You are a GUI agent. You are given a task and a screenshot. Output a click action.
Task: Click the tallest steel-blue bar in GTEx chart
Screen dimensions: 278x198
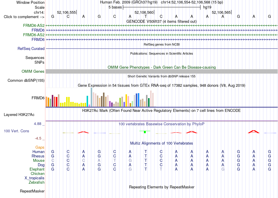pos(92,97)
